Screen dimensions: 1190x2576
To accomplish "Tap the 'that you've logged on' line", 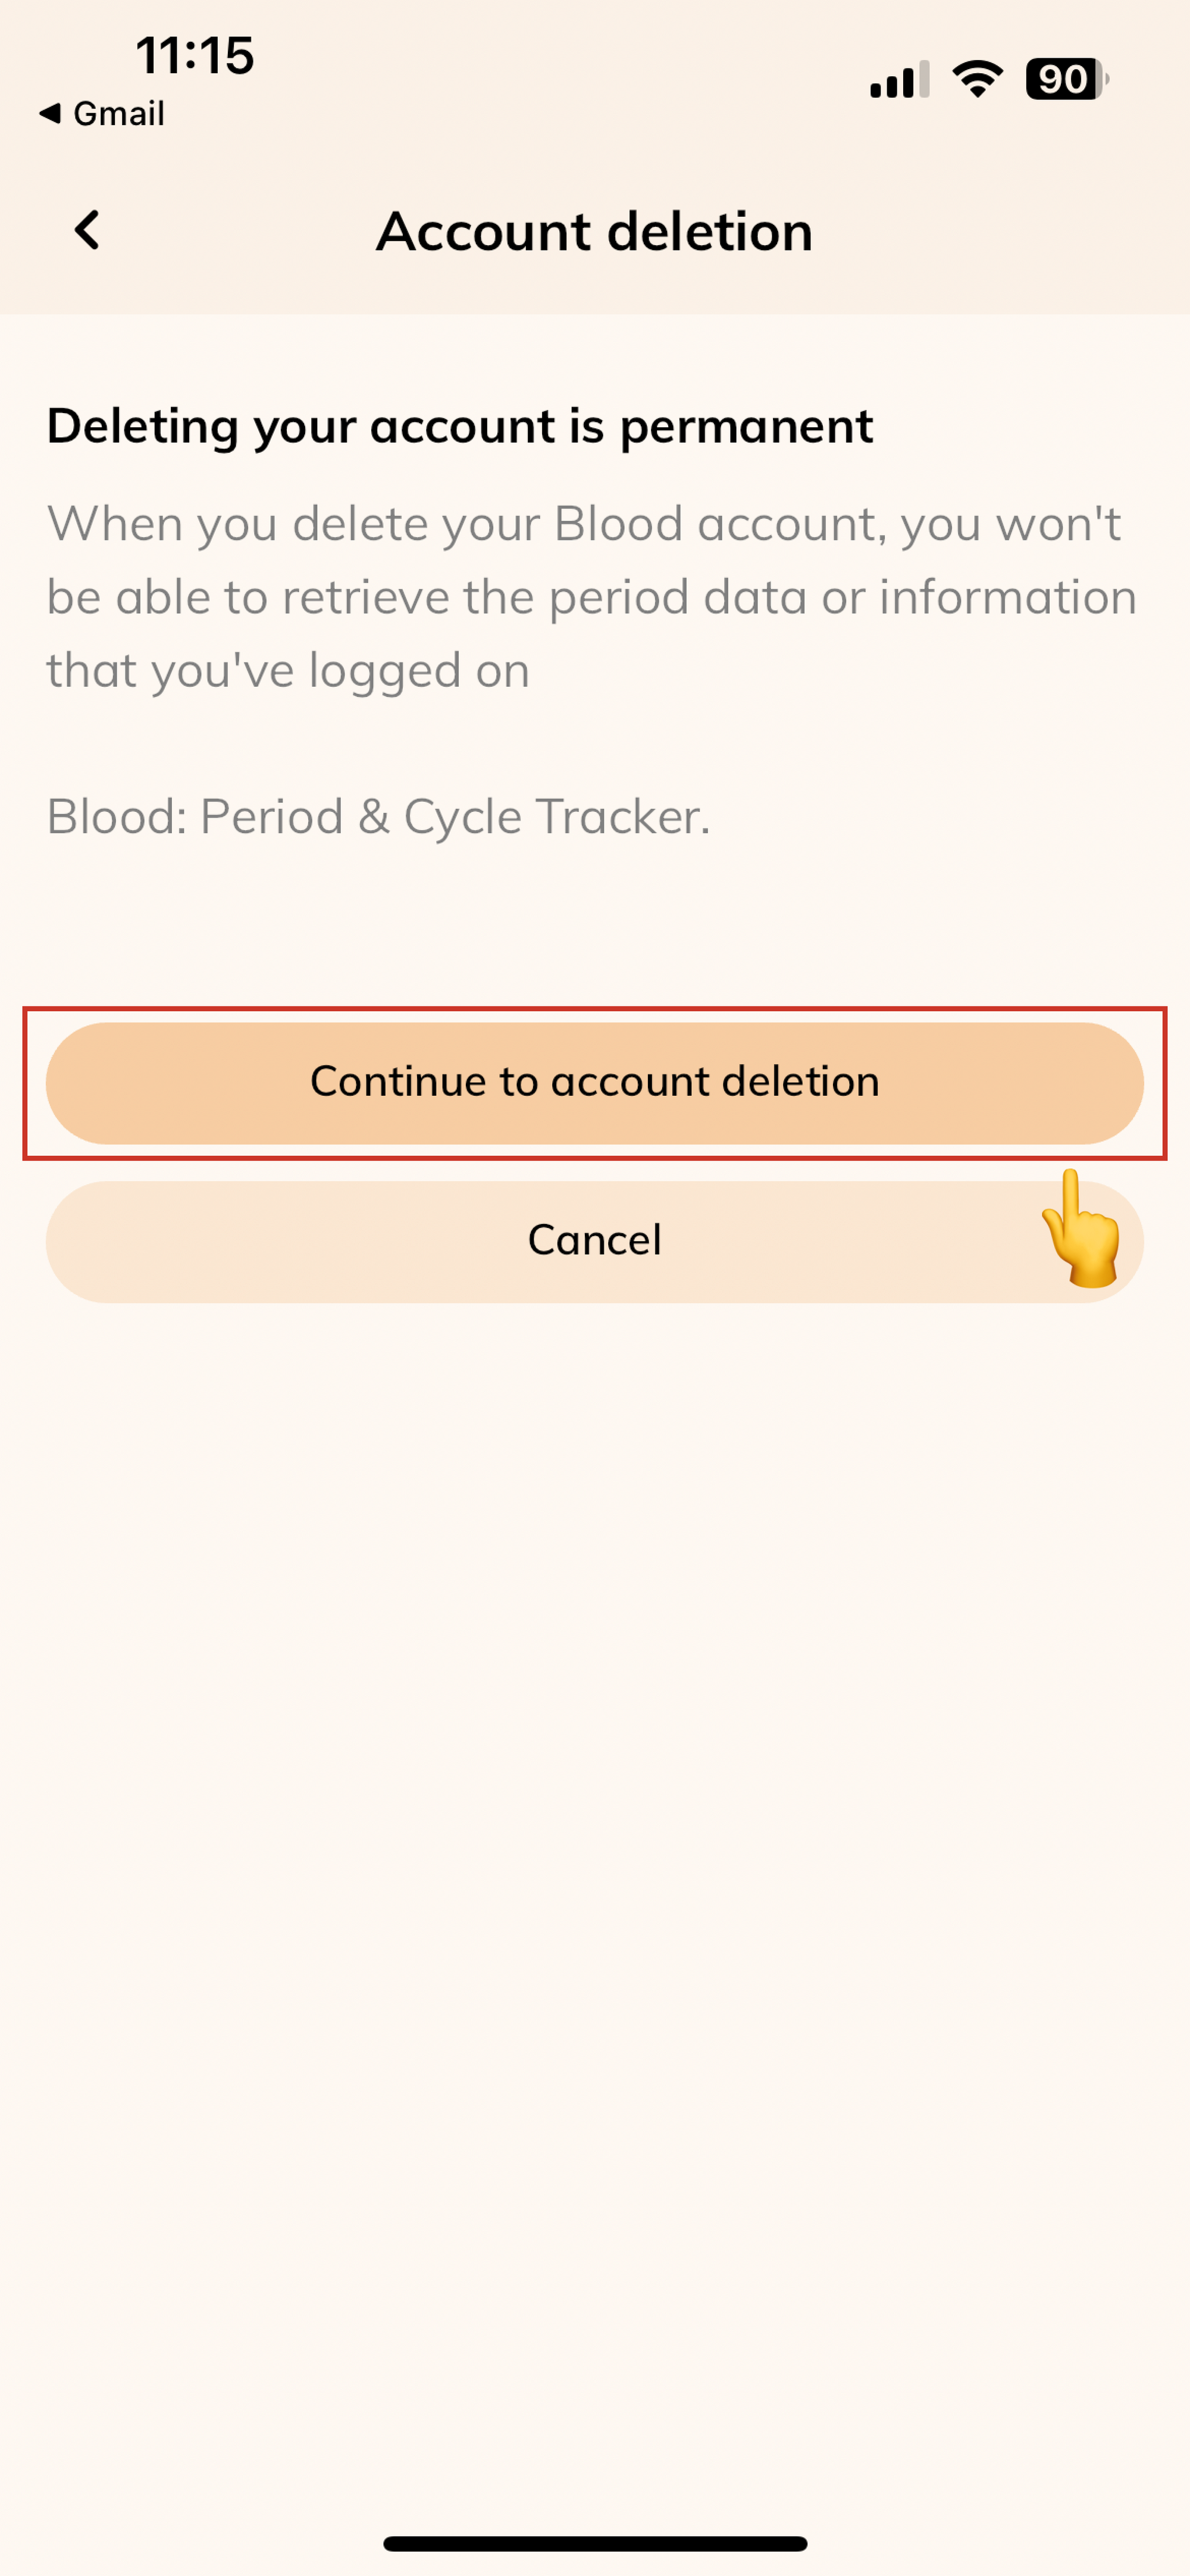I will pos(288,670).
